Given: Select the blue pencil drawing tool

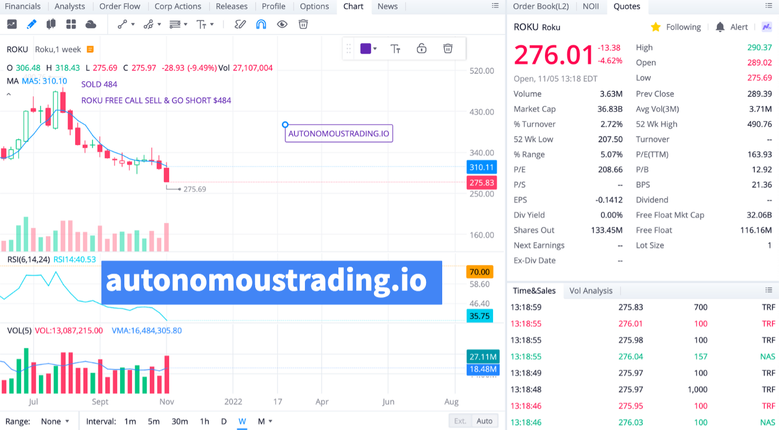Looking at the screenshot, I should tap(32, 24).
